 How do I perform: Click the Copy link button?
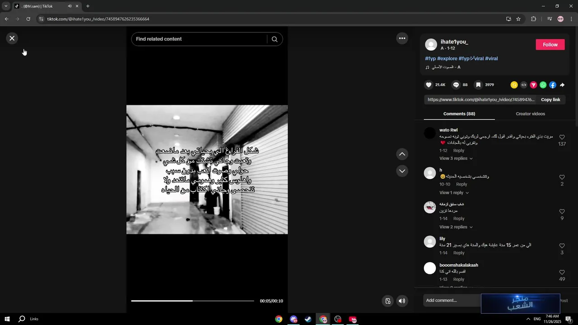pos(550,100)
